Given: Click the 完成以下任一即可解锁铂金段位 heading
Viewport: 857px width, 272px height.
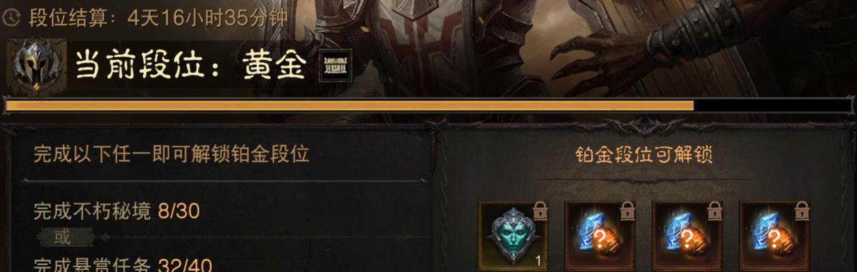Looking at the screenshot, I should pos(171,154).
